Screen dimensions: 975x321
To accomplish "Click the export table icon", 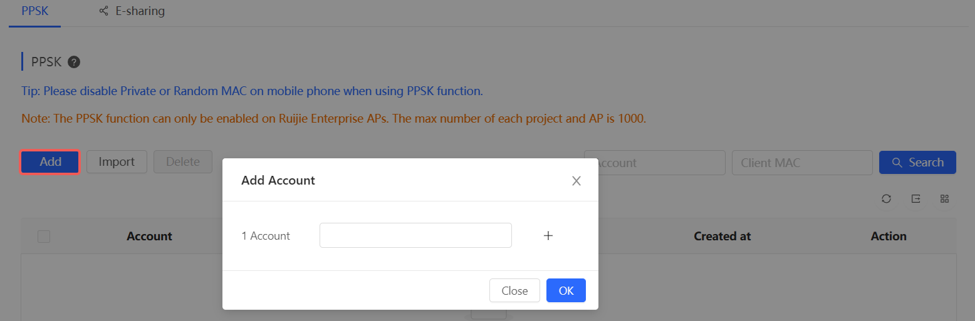I will pos(915,199).
